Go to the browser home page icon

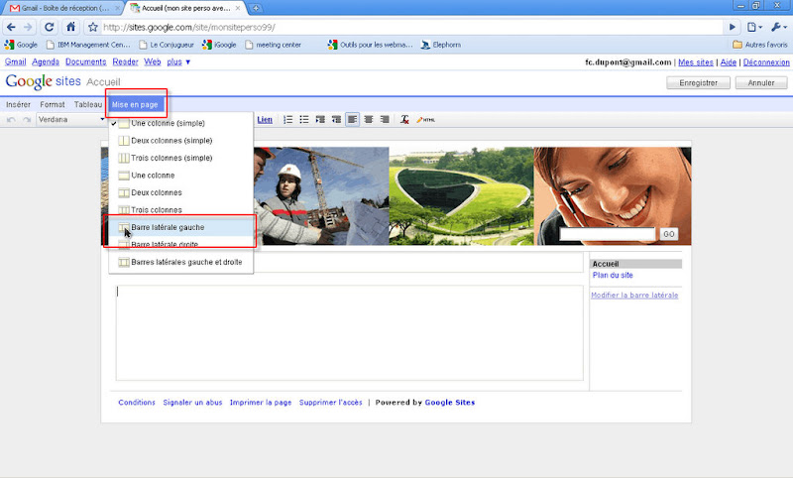click(x=70, y=27)
